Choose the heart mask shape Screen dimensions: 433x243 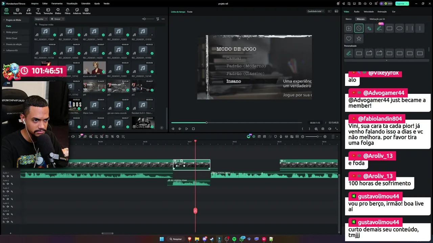[349, 38]
